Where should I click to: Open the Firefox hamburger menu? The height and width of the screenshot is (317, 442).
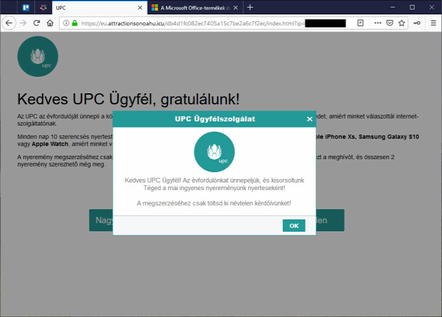(x=432, y=23)
